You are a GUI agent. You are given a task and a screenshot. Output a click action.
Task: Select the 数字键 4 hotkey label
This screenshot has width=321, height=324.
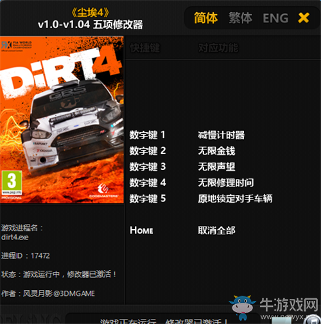click(x=148, y=183)
